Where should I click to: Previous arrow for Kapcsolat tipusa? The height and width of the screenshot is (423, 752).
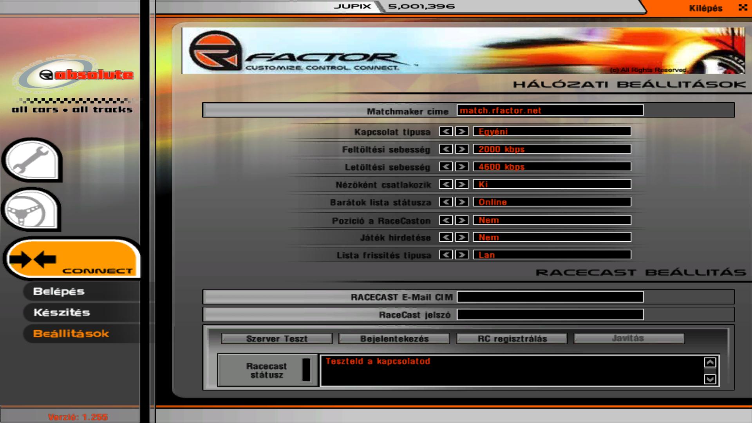pos(446,131)
